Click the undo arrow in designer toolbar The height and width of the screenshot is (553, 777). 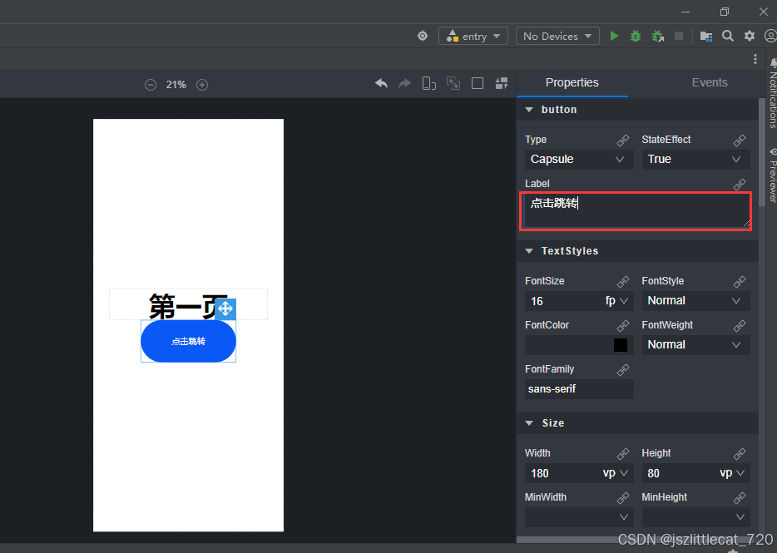tap(381, 83)
